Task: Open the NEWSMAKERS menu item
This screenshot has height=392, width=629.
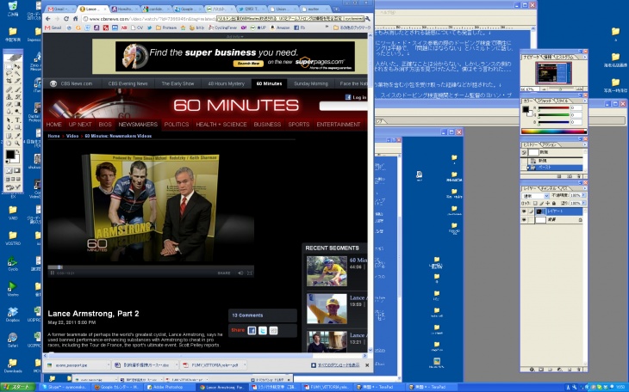Action: coord(138,125)
